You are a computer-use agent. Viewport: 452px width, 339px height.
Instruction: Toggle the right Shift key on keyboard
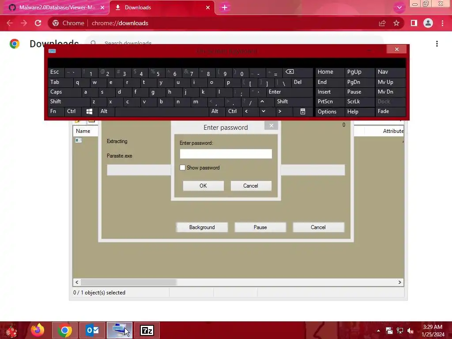click(x=294, y=102)
